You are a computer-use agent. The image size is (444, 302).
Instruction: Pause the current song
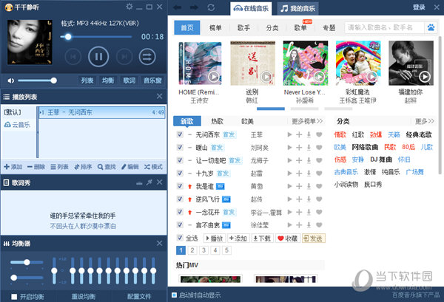click(98, 57)
